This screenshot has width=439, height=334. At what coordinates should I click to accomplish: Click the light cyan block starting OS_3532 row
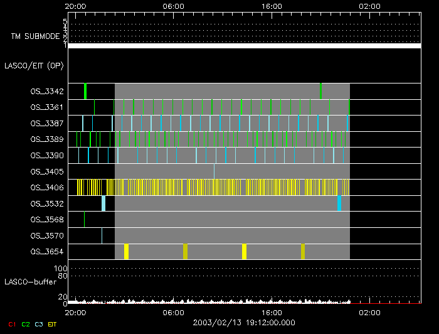(x=103, y=203)
